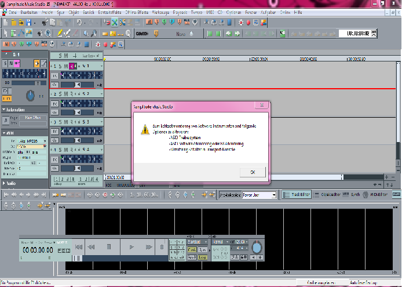The image size is (402, 287).
Task: Expand the Audio section
Action: click(x=4, y=183)
